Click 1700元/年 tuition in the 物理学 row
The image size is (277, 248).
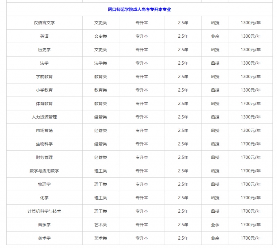tap(251, 184)
